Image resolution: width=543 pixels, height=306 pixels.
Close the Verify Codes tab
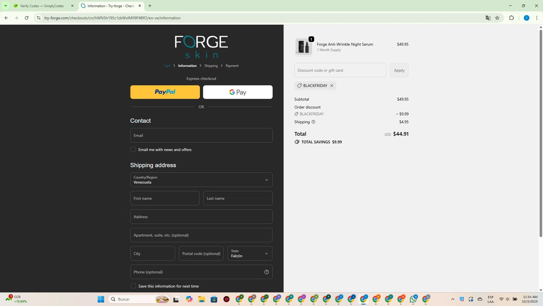click(72, 6)
